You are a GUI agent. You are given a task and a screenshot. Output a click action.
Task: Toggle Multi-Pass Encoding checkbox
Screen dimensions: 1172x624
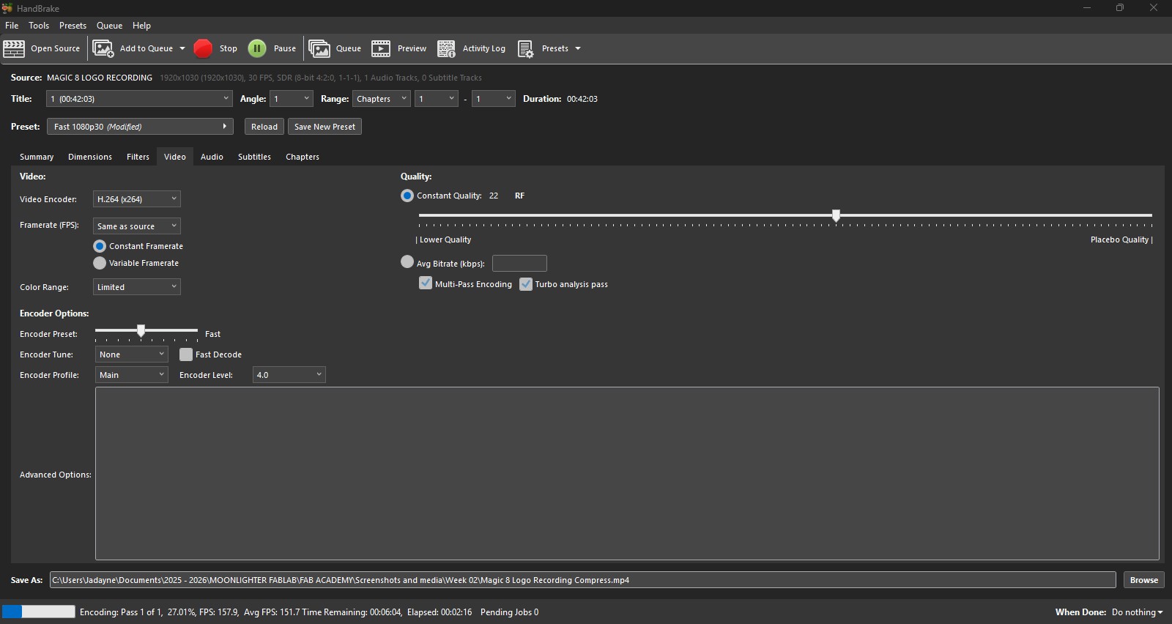(x=426, y=283)
